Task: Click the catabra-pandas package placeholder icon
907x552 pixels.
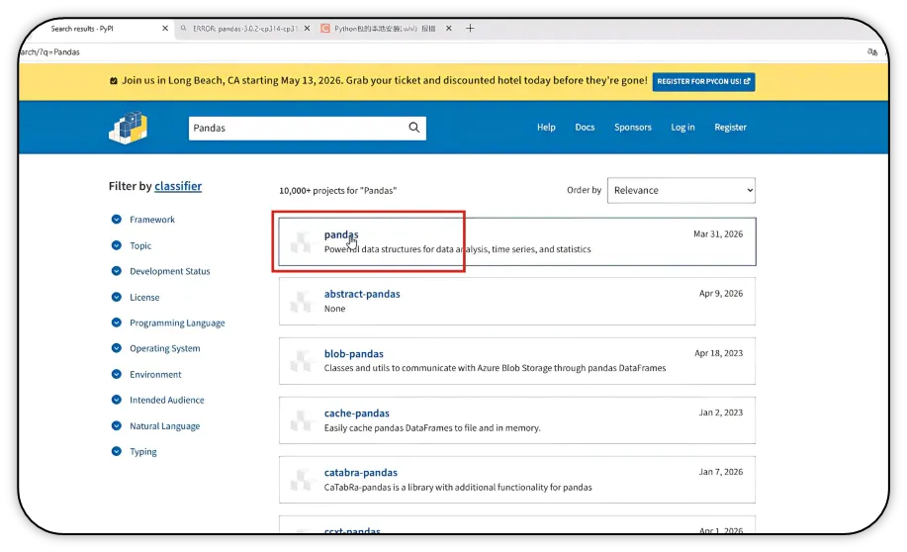Action: [301, 480]
